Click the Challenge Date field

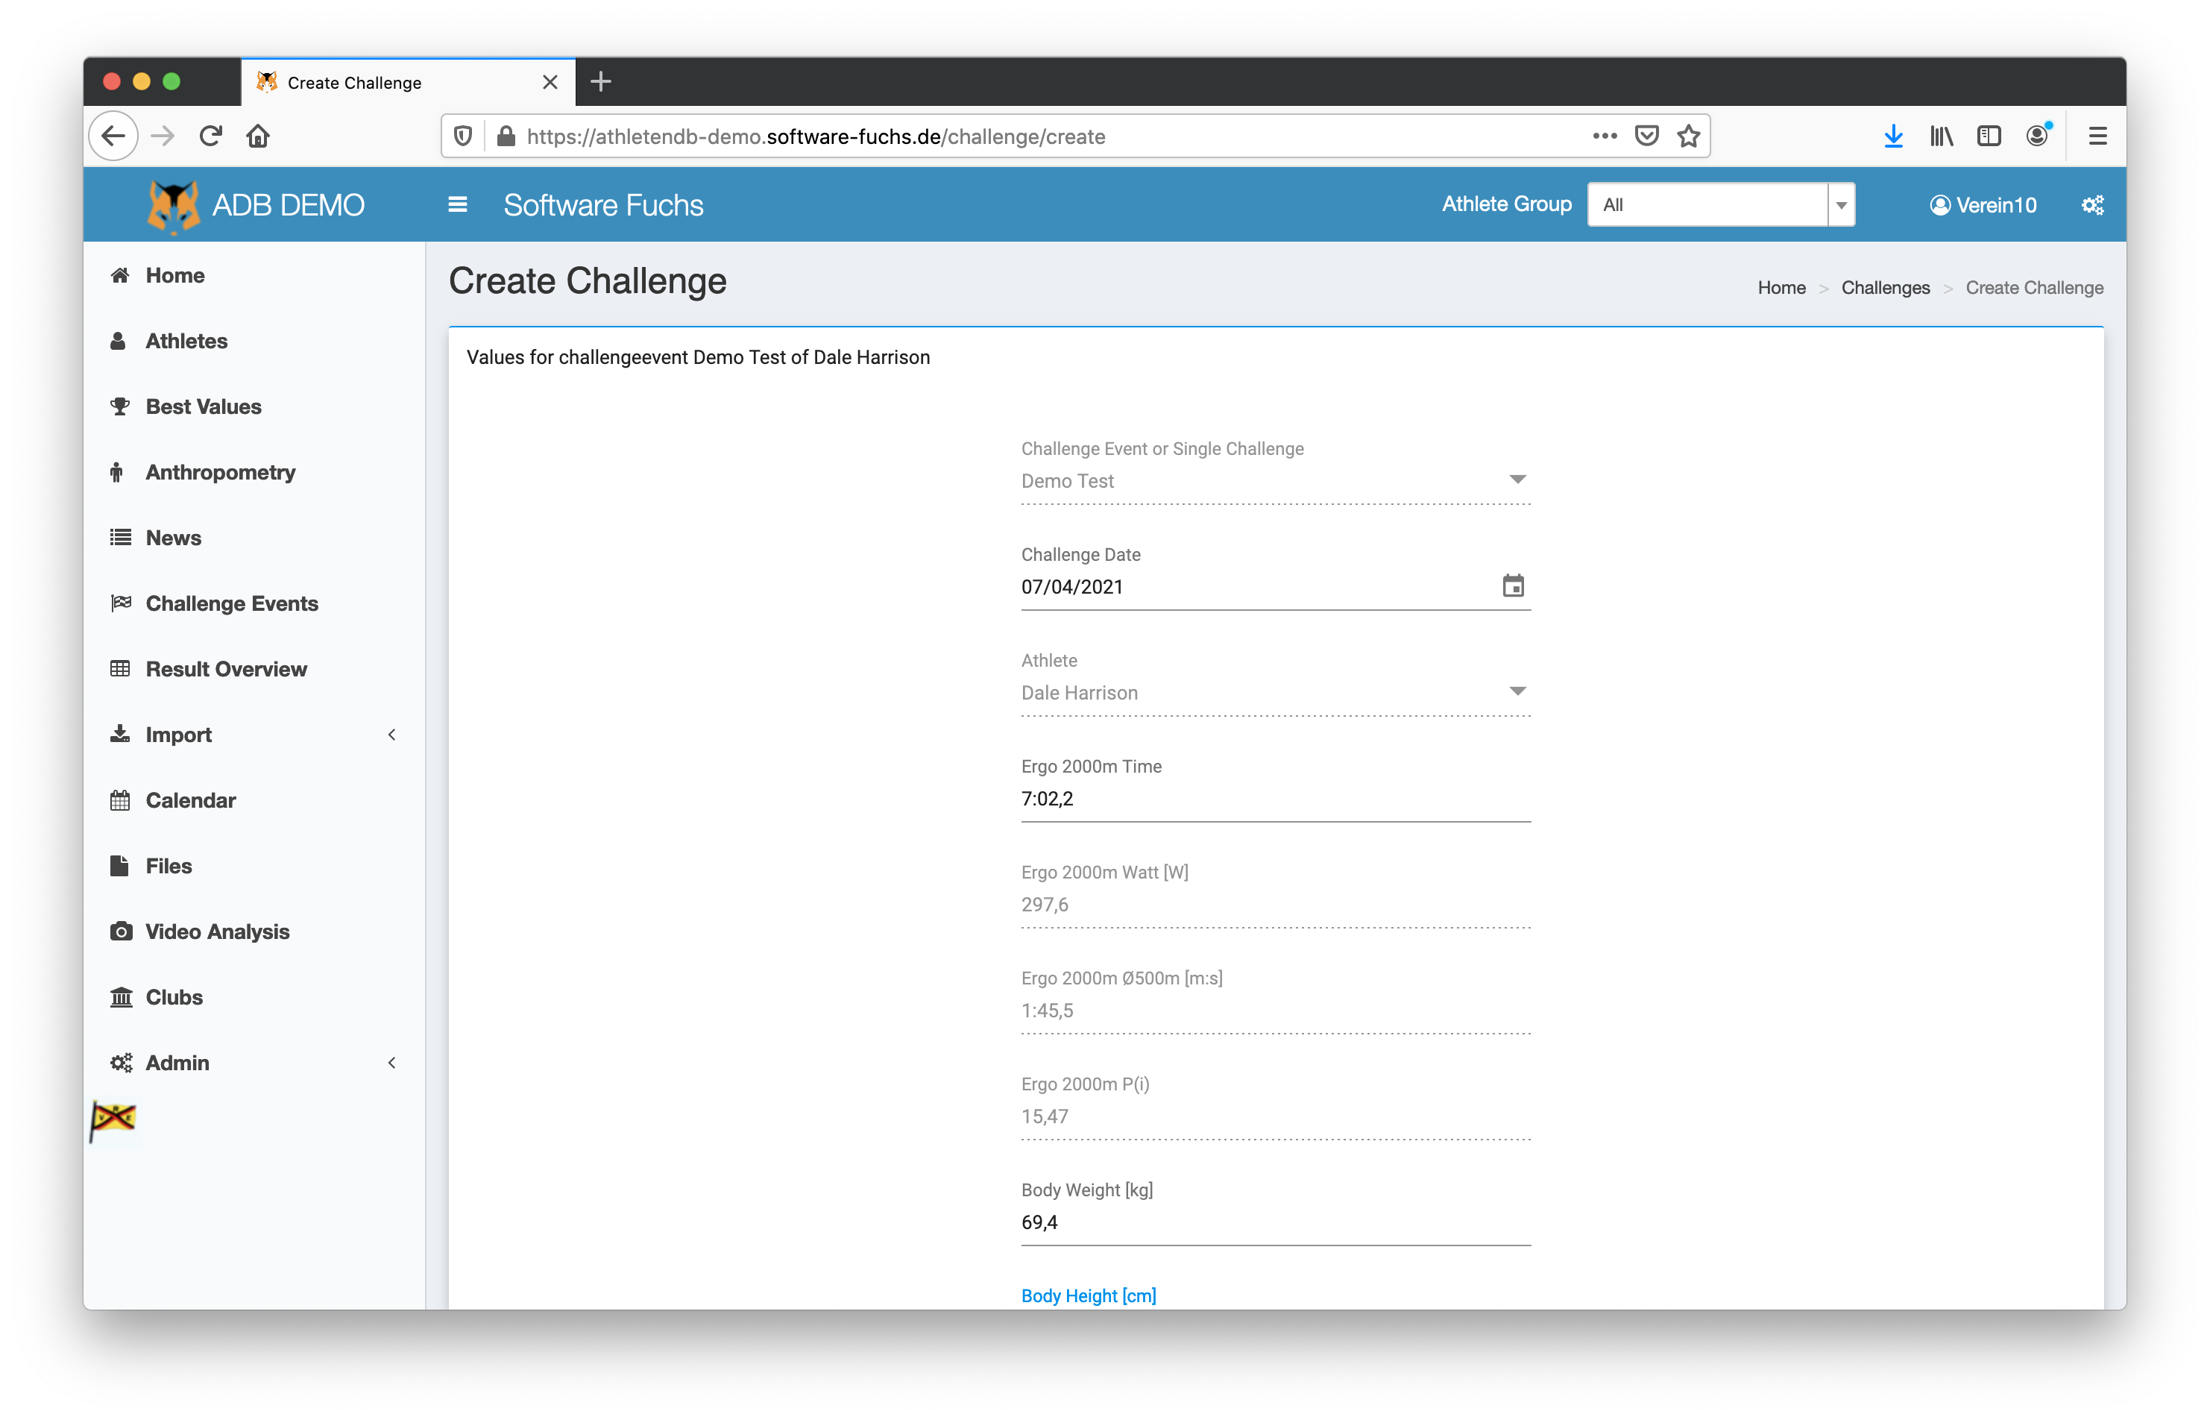point(1276,586)
